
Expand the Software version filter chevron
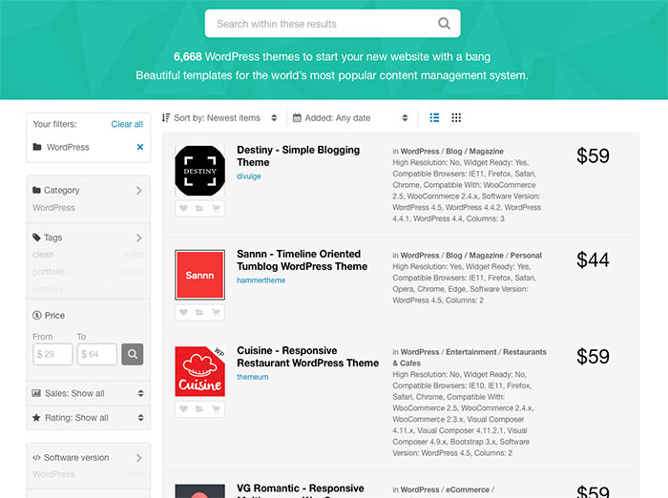[x=139, y=458]
